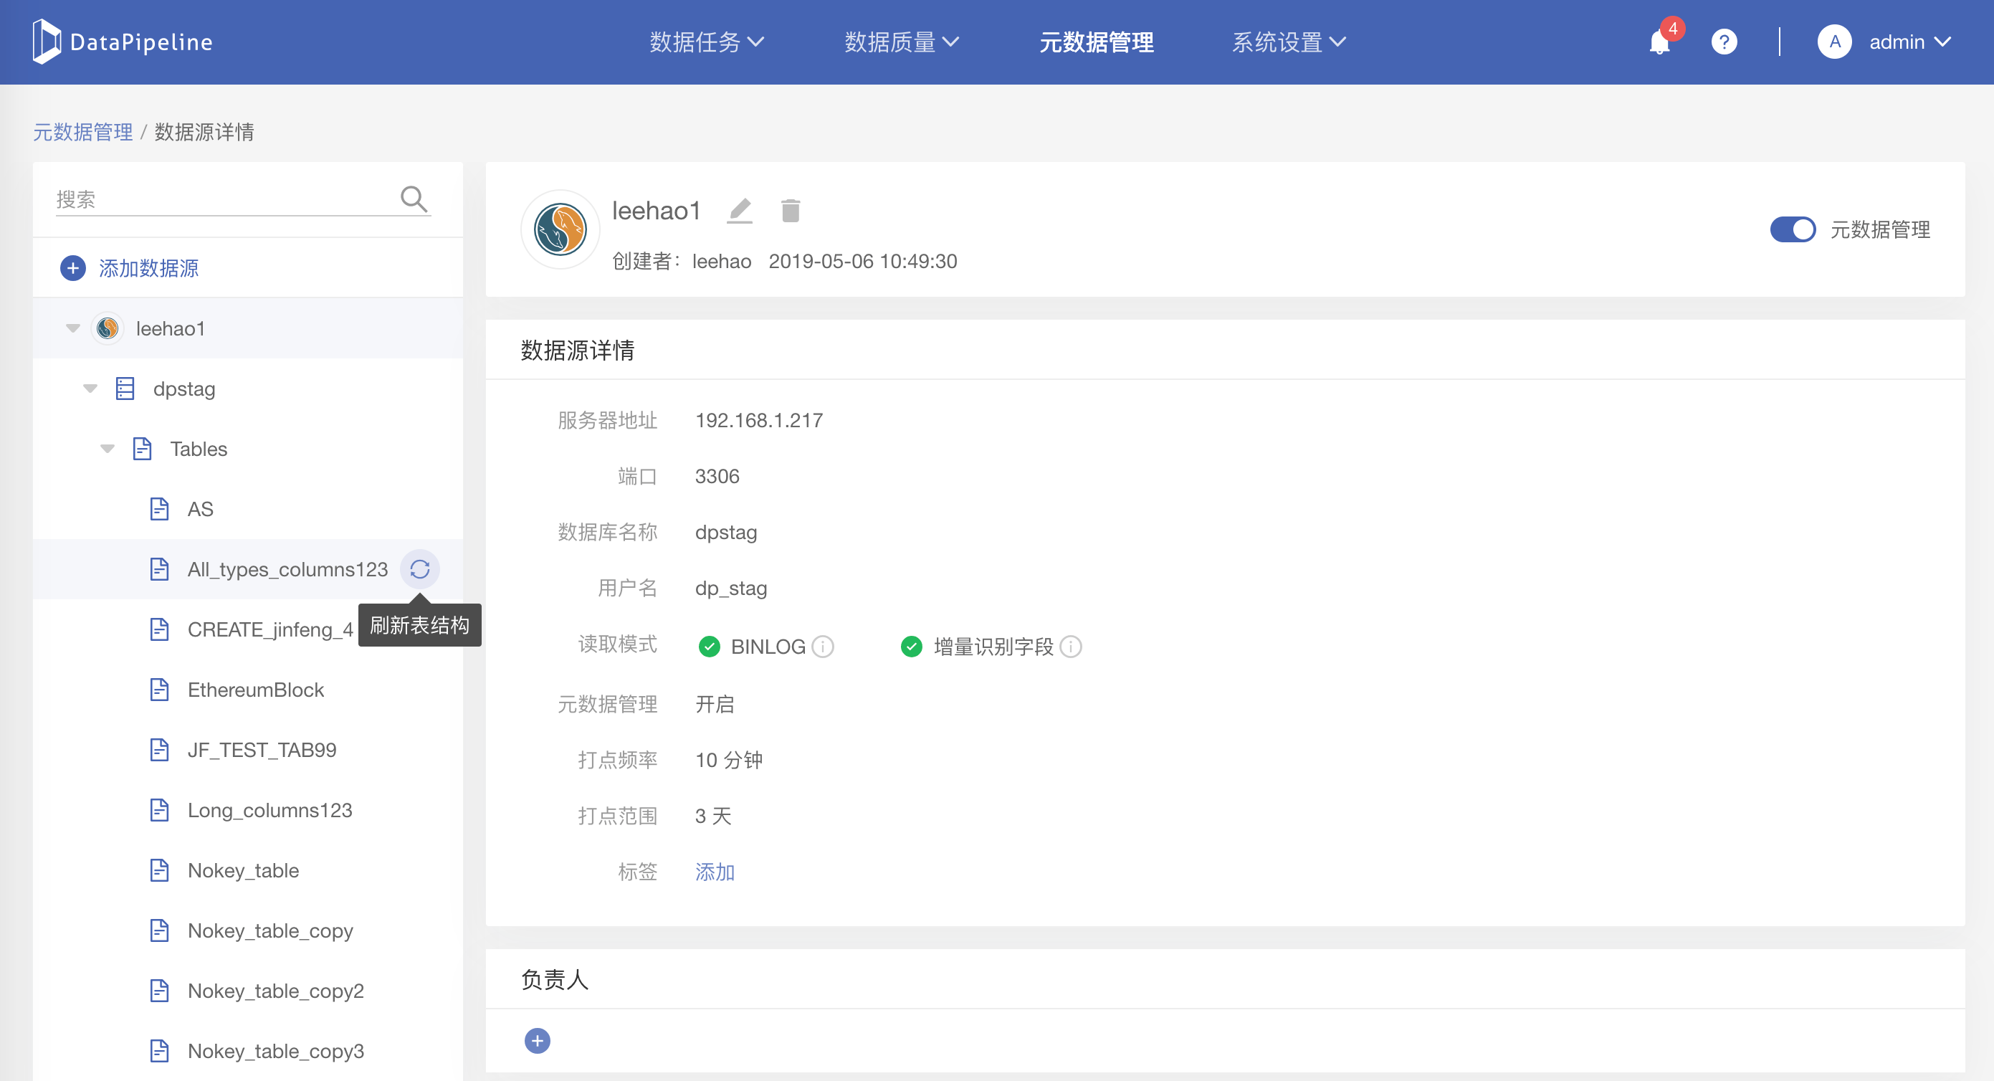Collapse the leehao1 data source node

[x=73, y=328]
